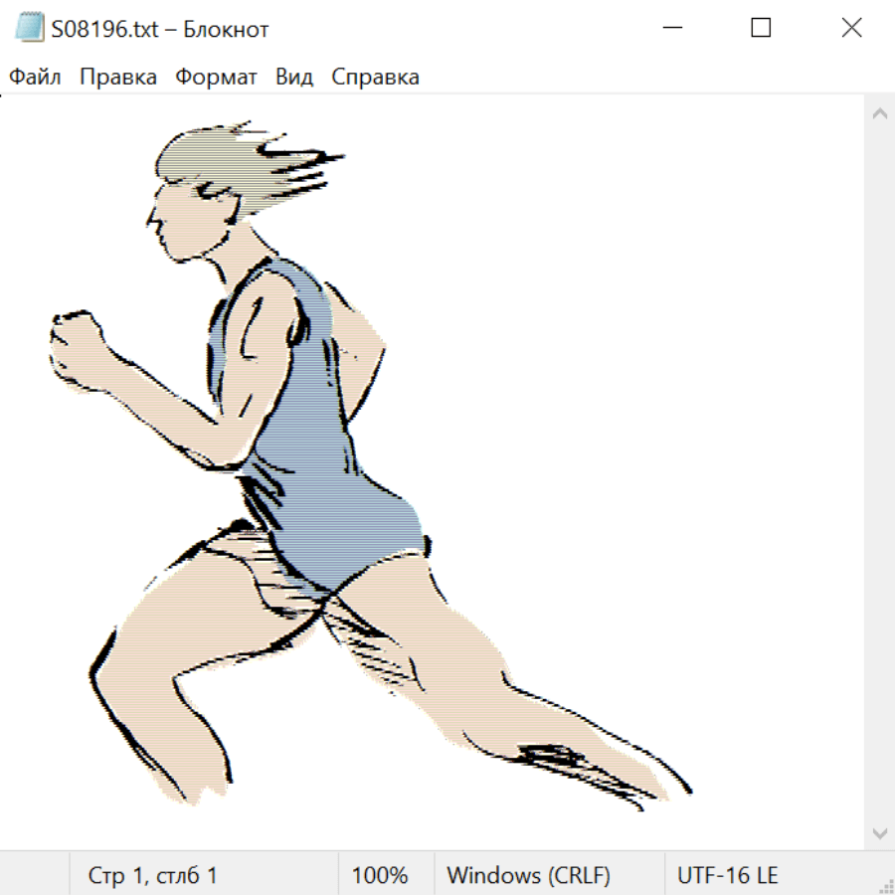Open the Файл menu
The height and width of the screenshot is (895, 895).
pos(35,78)
